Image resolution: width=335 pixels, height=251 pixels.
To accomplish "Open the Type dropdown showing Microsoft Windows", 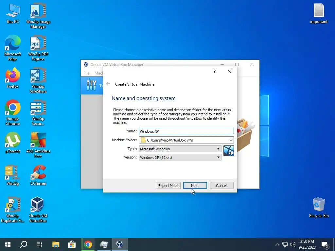I will click(x=180, y=149).
